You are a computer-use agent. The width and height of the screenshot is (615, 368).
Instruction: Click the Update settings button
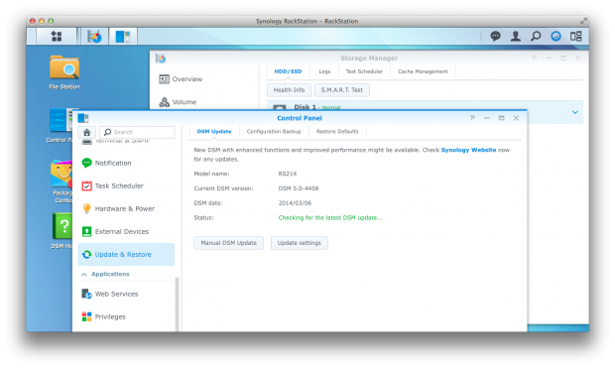(x=300, y=243)
